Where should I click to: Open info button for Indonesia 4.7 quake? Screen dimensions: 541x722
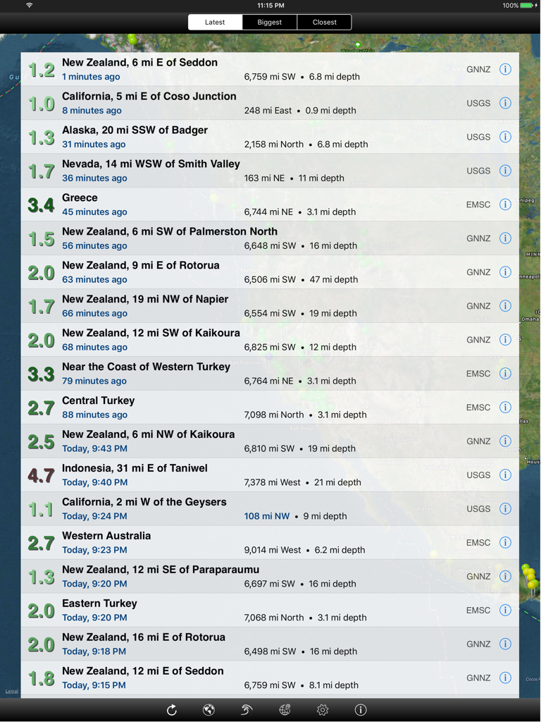pos(505,475)
